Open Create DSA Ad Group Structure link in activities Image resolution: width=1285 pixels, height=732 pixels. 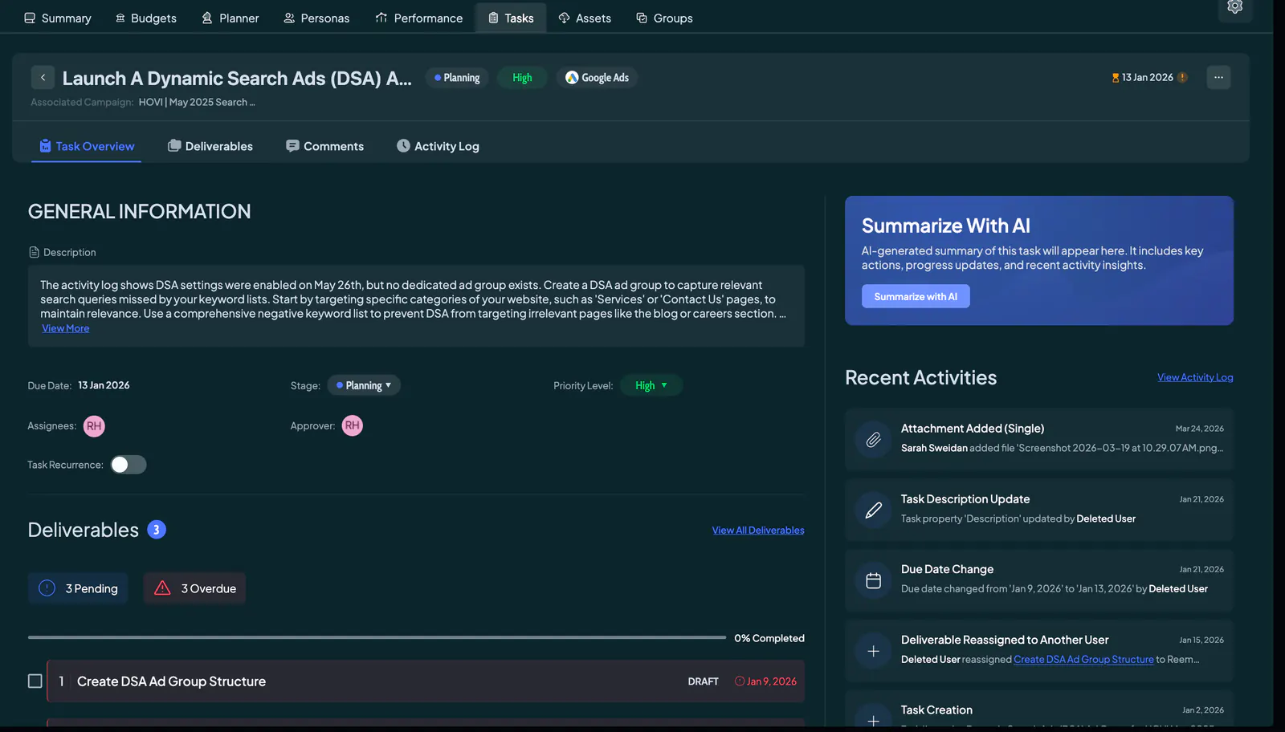click(x=1083, y=660)
